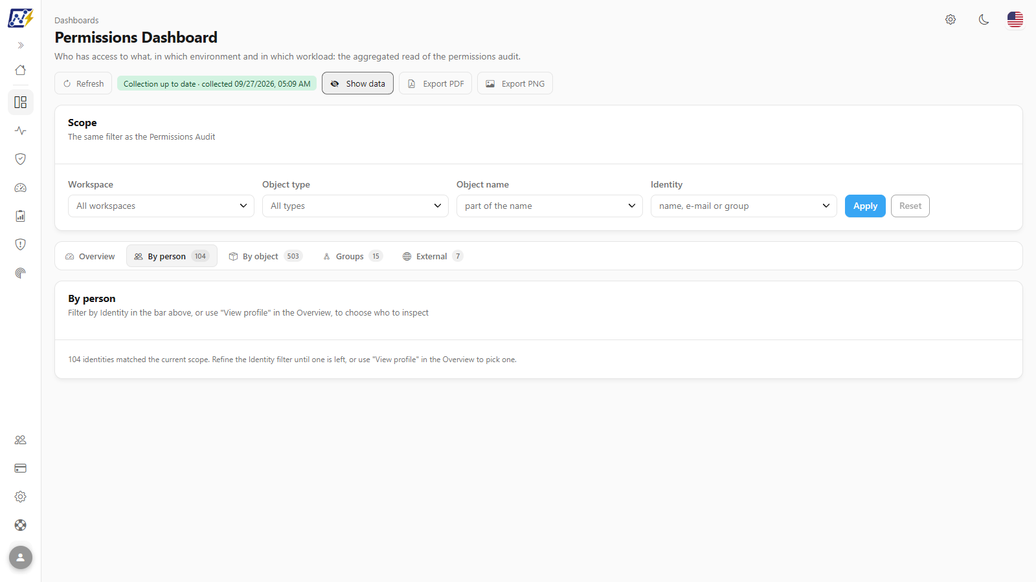The height and width of the screenshot is (582, 1036).
Task: Click the '104 identities matched' message
Action: pyautogui.click(x=292, y=360)
